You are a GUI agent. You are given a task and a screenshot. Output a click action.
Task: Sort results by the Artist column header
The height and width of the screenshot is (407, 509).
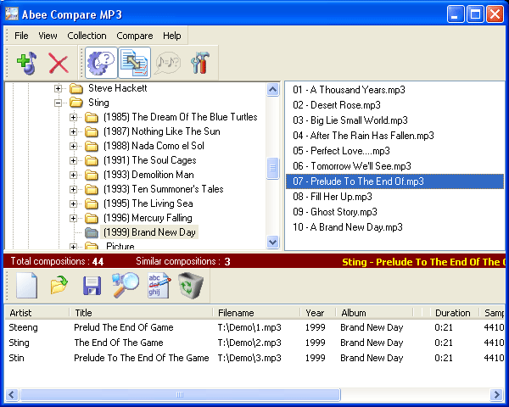37,313
